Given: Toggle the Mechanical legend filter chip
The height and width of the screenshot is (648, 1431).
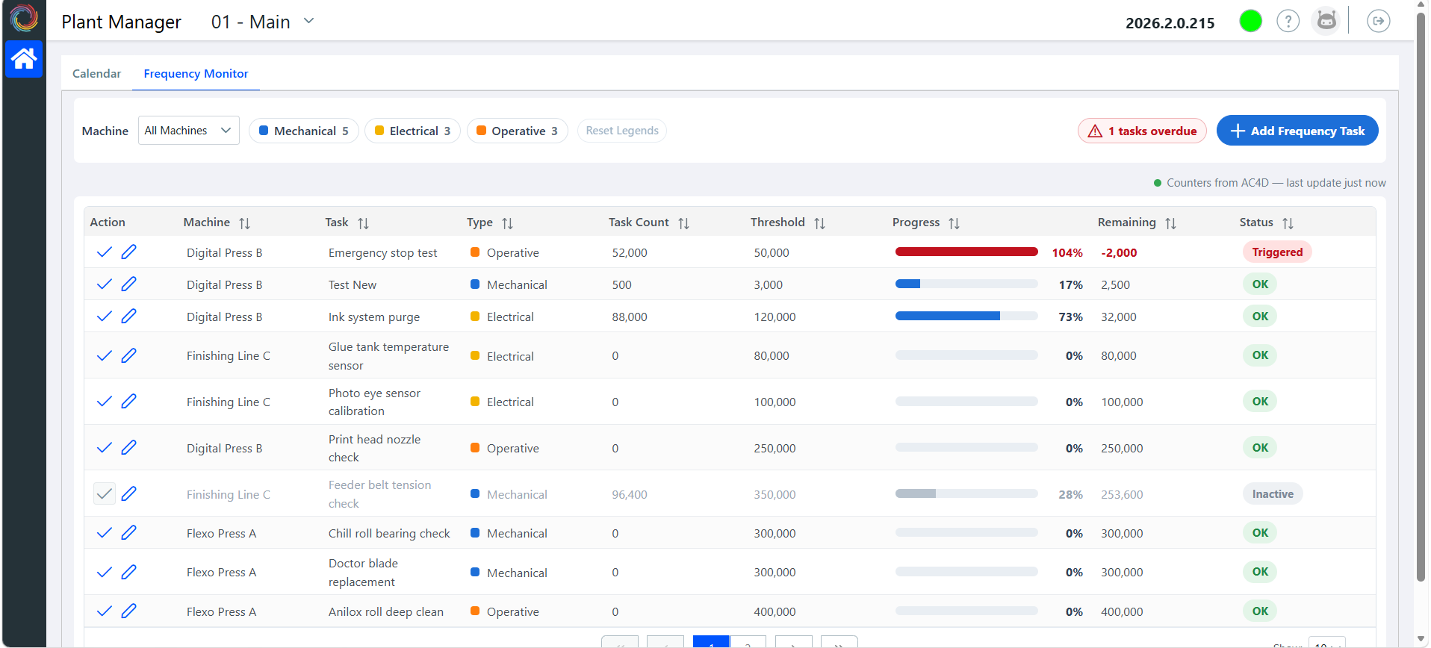Looking at the screenshot, I should click(303, 131).
